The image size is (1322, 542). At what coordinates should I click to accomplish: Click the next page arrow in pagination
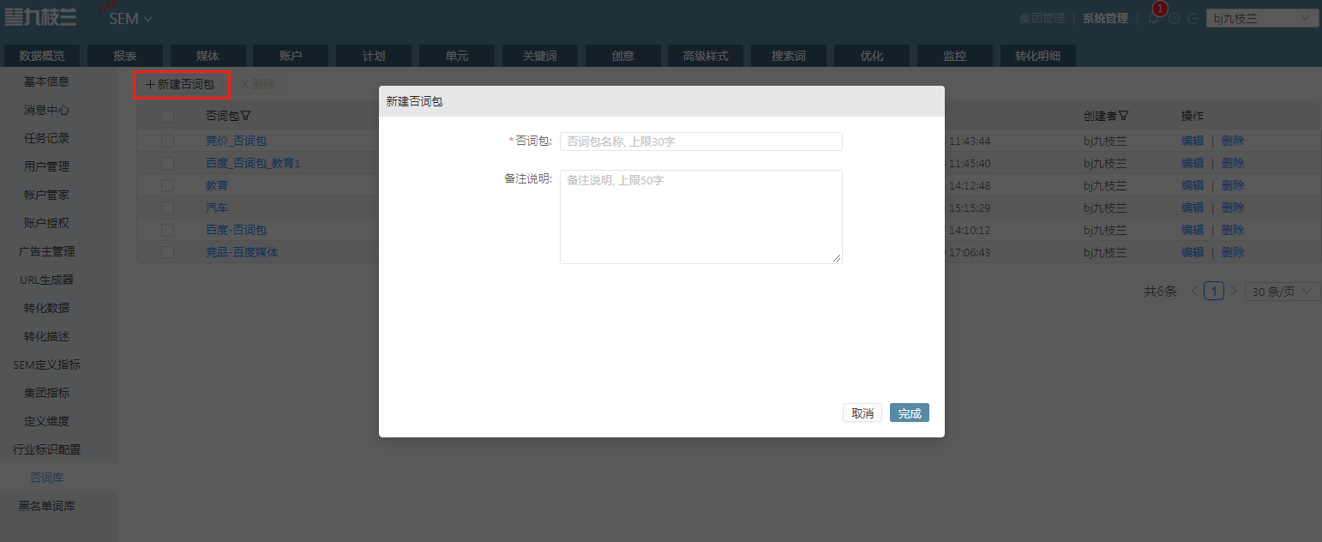pyautogui.click(x=1234, y=292)
